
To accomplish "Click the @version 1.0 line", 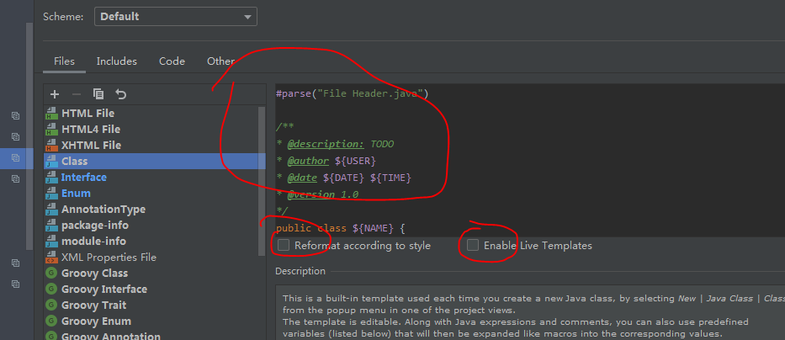I will tap(317, 194).
